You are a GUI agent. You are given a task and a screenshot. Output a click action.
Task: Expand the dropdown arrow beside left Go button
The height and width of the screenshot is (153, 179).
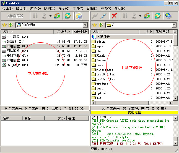pyautogui.click(x=50, y=16)
